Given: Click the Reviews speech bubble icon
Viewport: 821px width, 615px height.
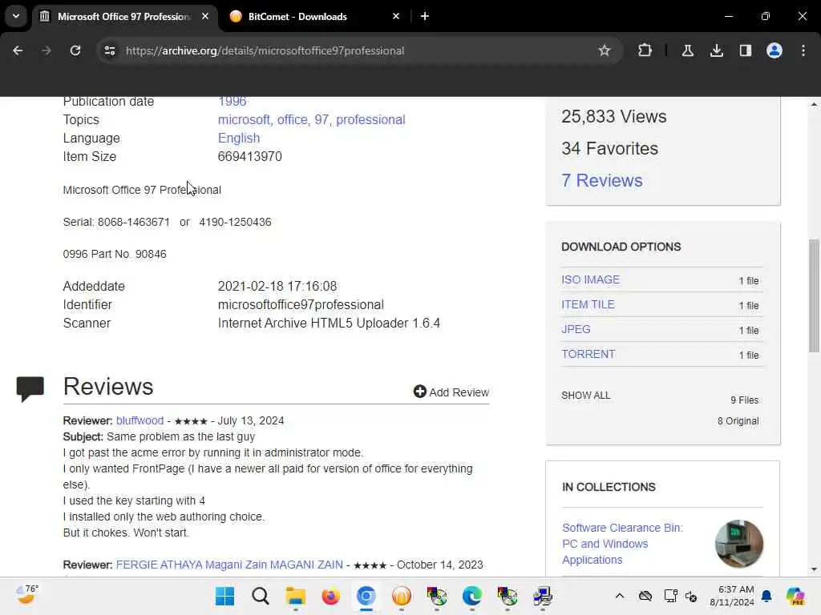Looking at the screenshot, I should [x=30, y=389].
